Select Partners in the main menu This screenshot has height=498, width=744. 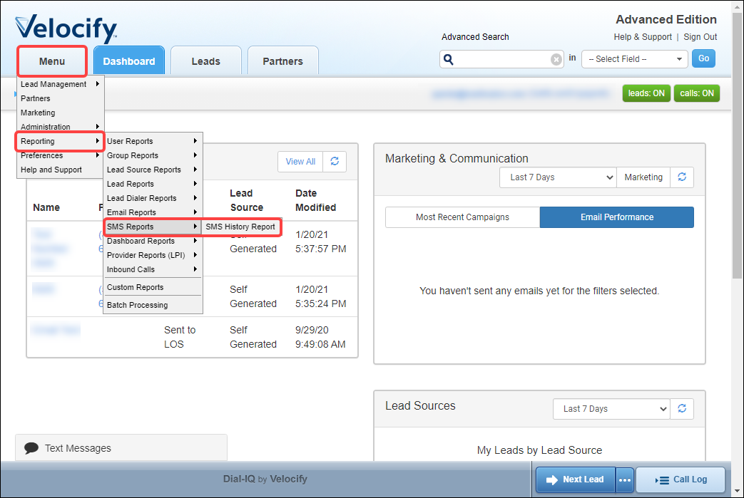coord(60,98)
